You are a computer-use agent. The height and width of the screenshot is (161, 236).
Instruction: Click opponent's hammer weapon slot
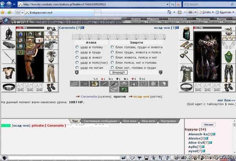[x=186, y=57]
